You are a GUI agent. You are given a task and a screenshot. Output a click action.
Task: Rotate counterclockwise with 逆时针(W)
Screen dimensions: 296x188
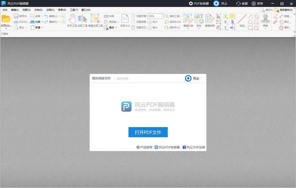pos(173,22)
